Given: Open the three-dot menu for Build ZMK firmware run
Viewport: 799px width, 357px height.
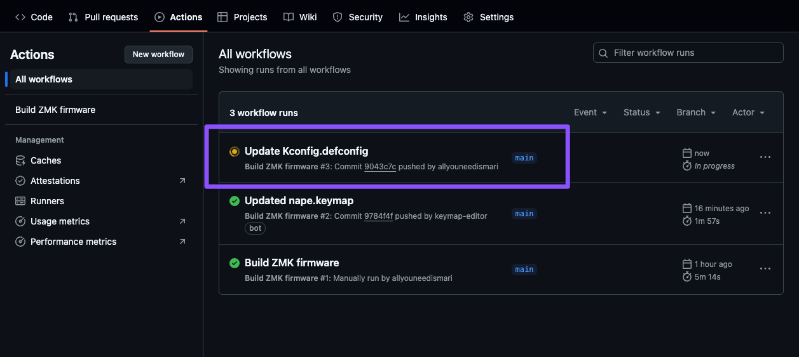Looking at the screenshot, I should (x=765, y=269).
